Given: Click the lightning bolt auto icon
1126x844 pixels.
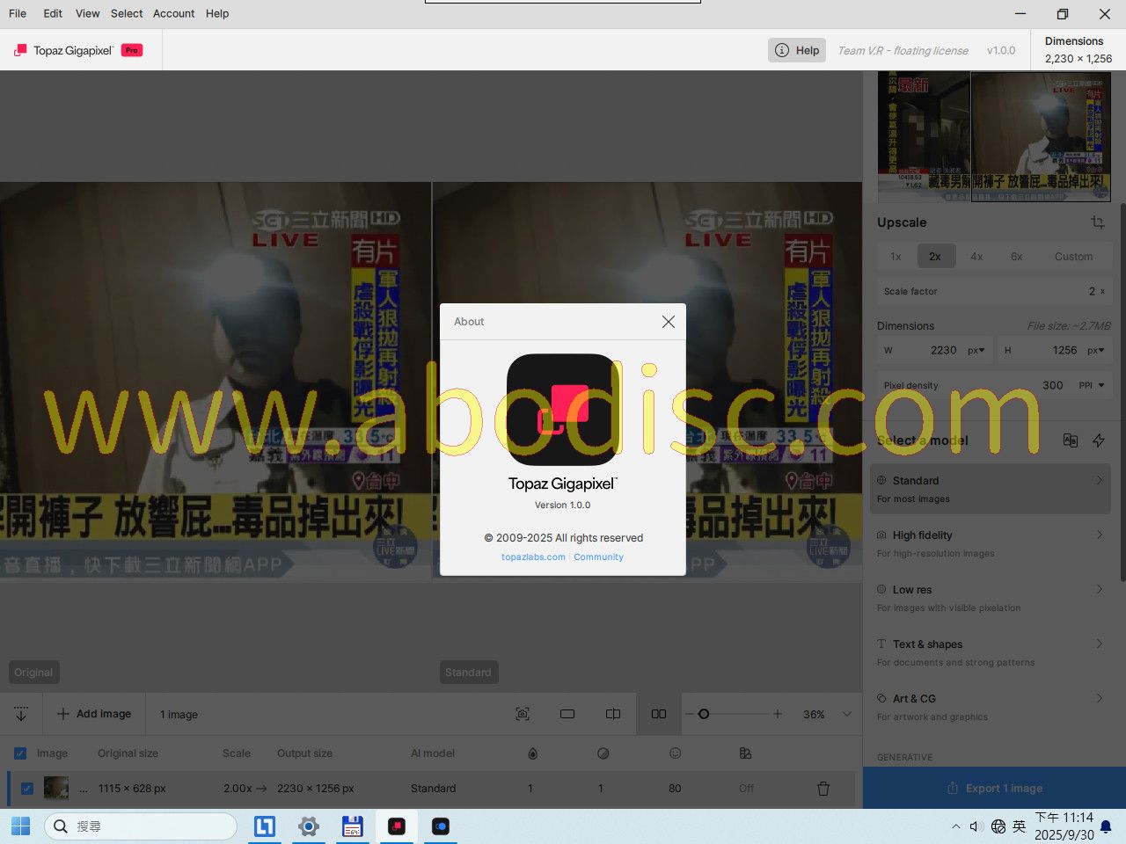Looking at the screenshot, I should tap(1099, 440).
